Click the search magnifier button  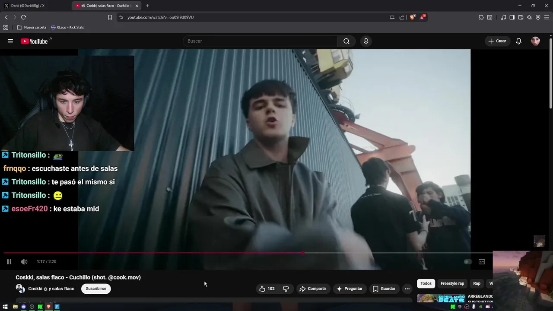(x=346, y=41)
